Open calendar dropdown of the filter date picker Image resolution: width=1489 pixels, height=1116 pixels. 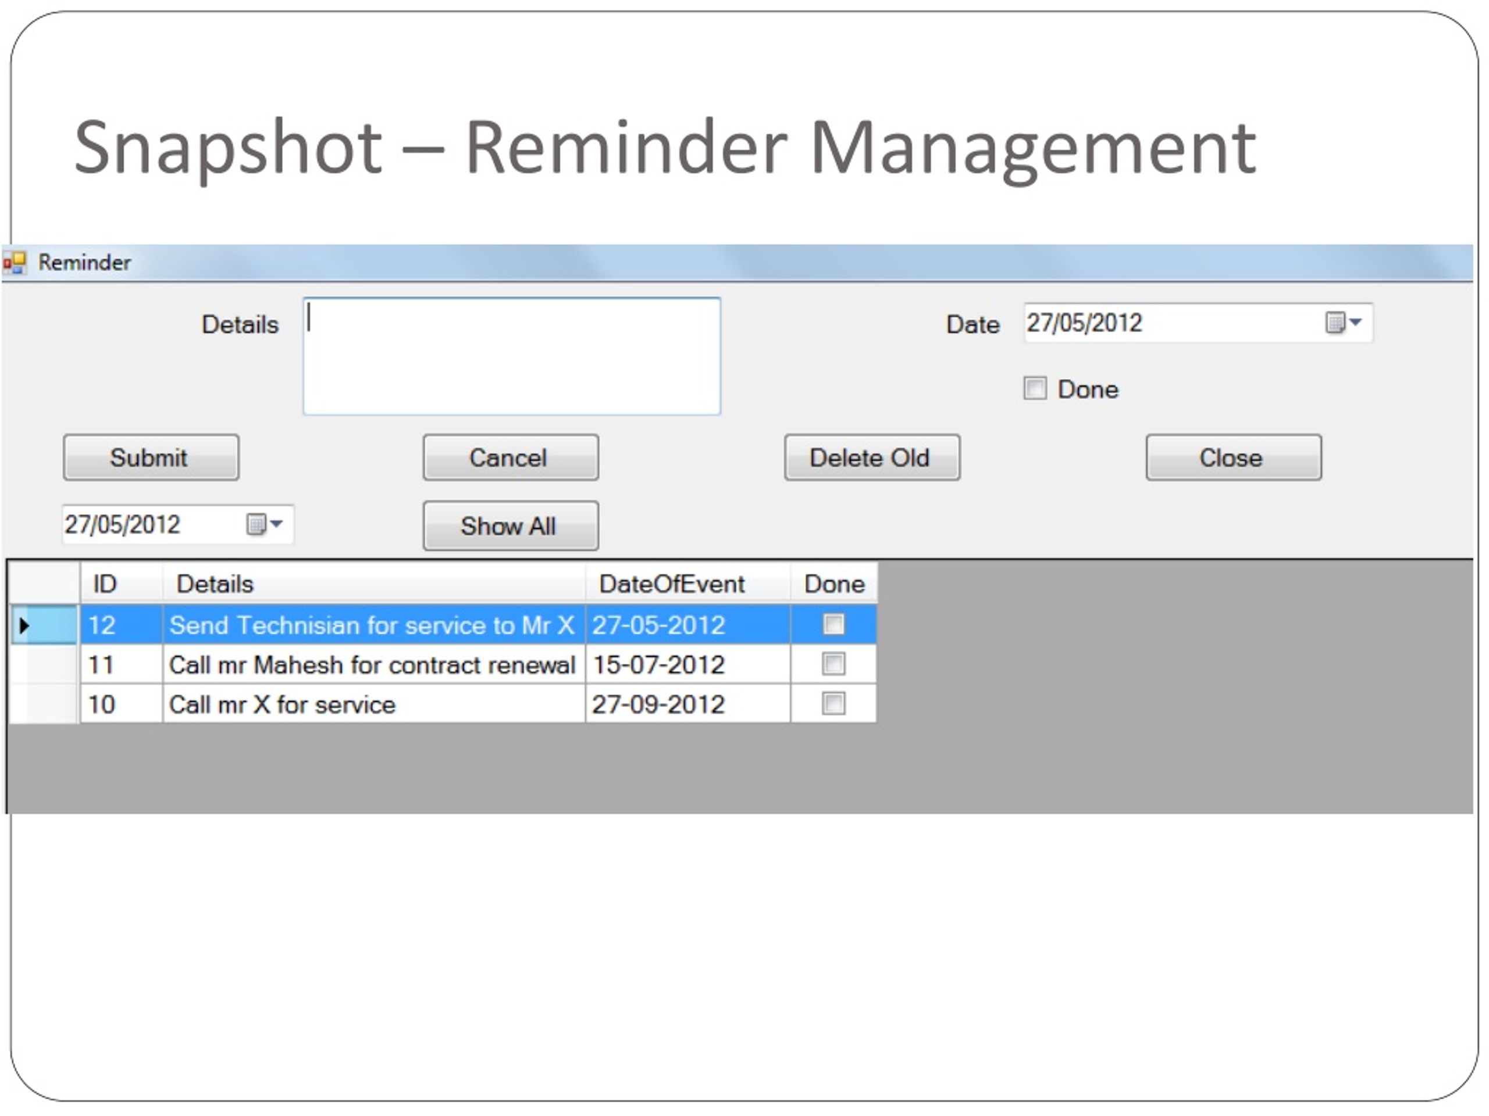(265, 525)
